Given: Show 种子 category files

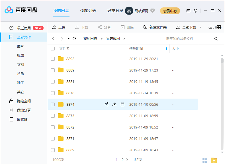Looking at the screenshot, I should [x=21, y=83].
